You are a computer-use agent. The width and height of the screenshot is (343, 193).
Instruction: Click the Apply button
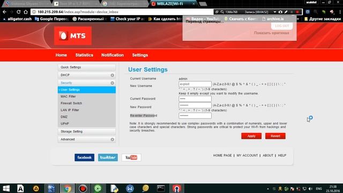click(251, 136)
